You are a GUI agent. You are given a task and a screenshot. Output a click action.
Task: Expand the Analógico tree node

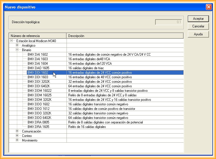point(17,45)
